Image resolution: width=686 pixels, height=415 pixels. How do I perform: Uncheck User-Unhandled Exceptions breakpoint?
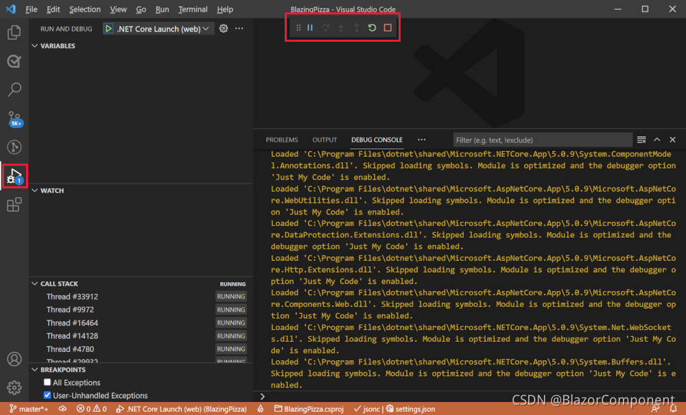(x=47, y=395)
